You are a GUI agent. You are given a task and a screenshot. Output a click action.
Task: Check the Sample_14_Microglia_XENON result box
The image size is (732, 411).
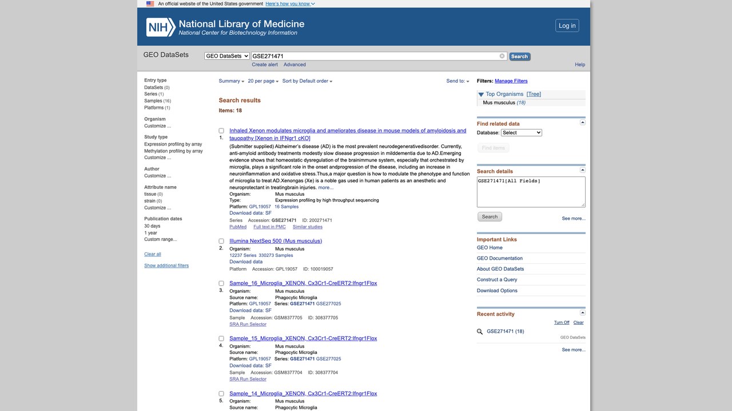(221, 394)
